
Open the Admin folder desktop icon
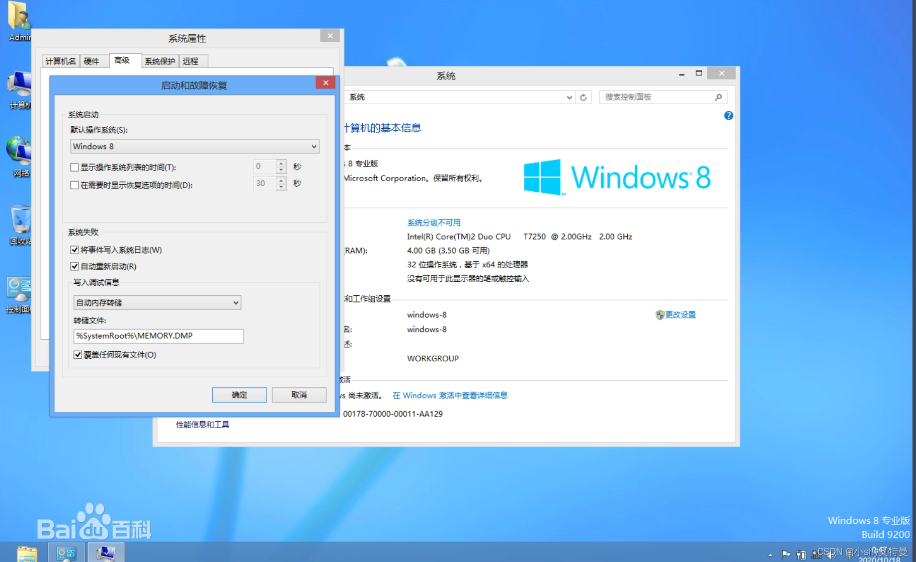point(19,20)
